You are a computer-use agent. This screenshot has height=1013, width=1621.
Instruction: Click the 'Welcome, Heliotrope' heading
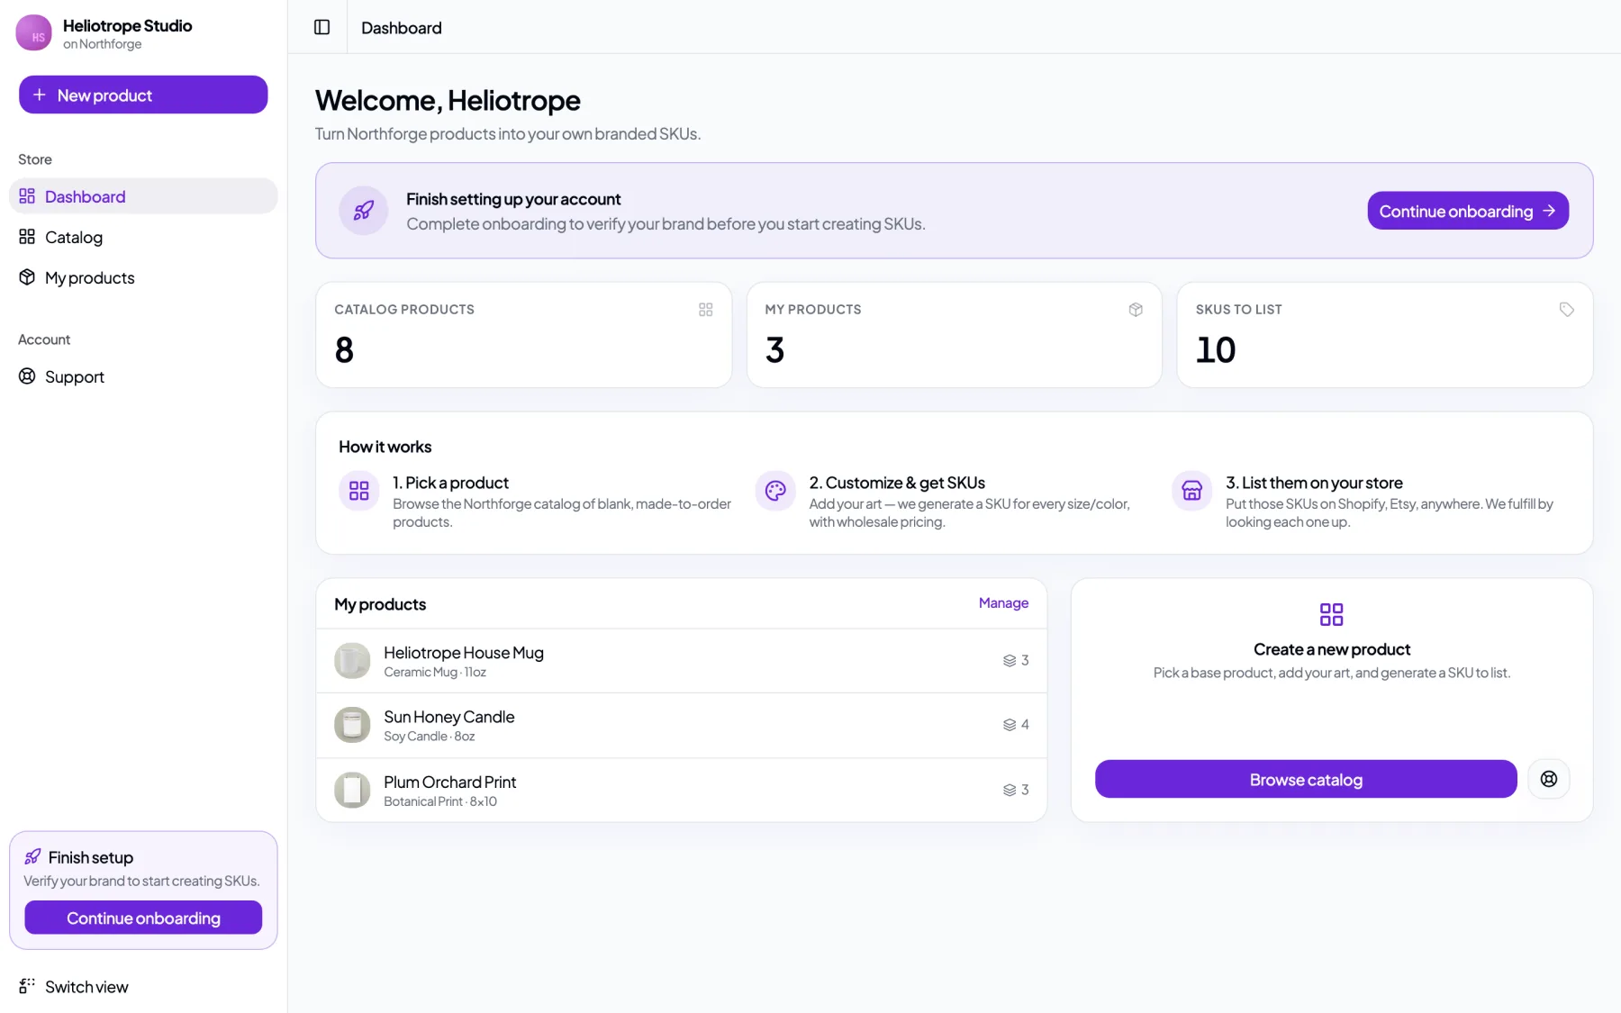coord(448,100)
